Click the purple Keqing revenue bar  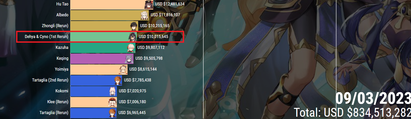102,59
